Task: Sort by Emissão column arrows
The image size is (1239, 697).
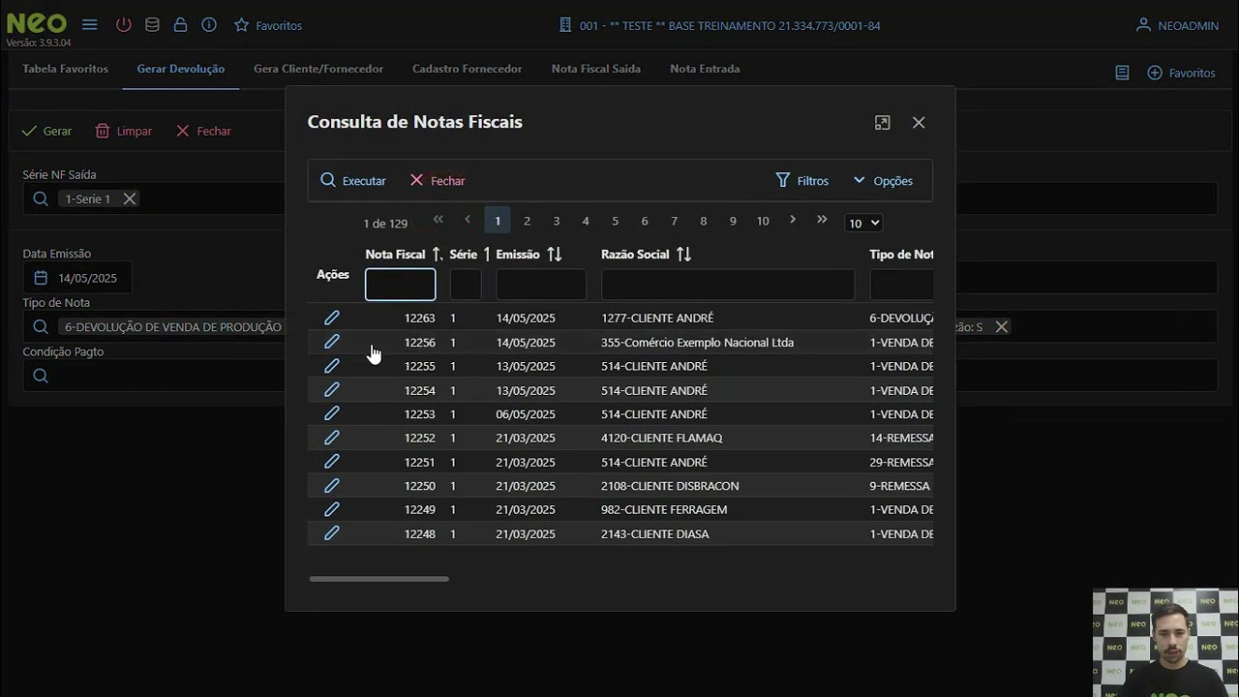Action: (x=555, y=255)
